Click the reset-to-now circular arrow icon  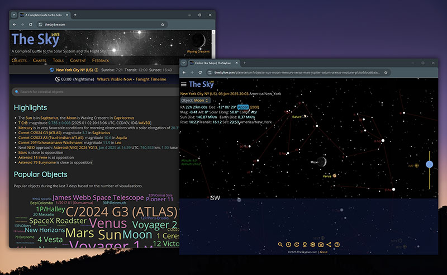(297, 244)
